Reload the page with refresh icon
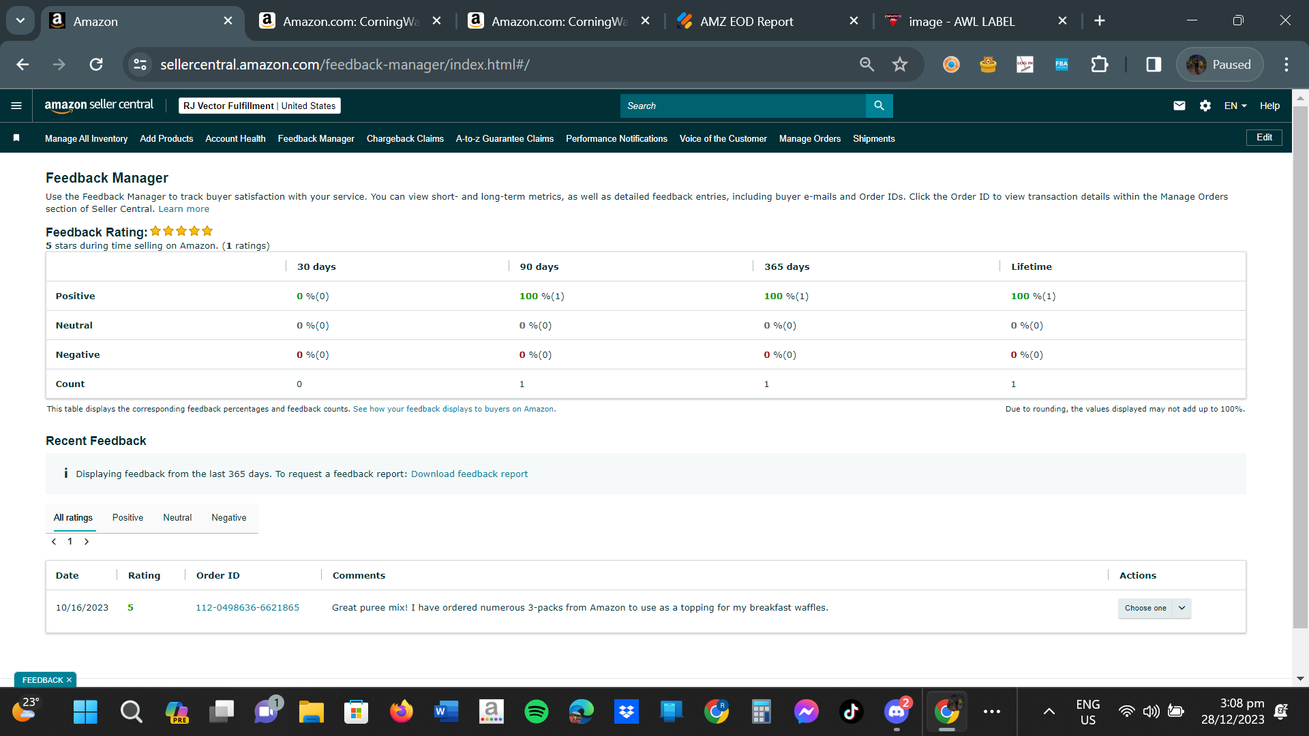1309x736 pixels. pos(96,64)
